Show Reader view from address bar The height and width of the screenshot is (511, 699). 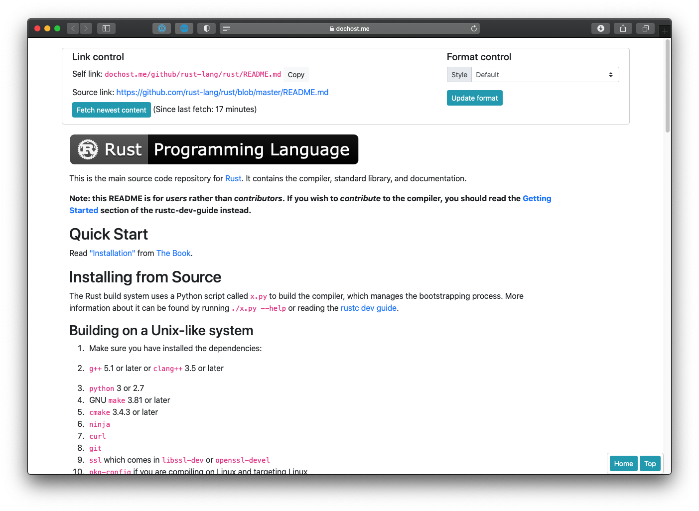pyautogui.click(x=227, y=28)
